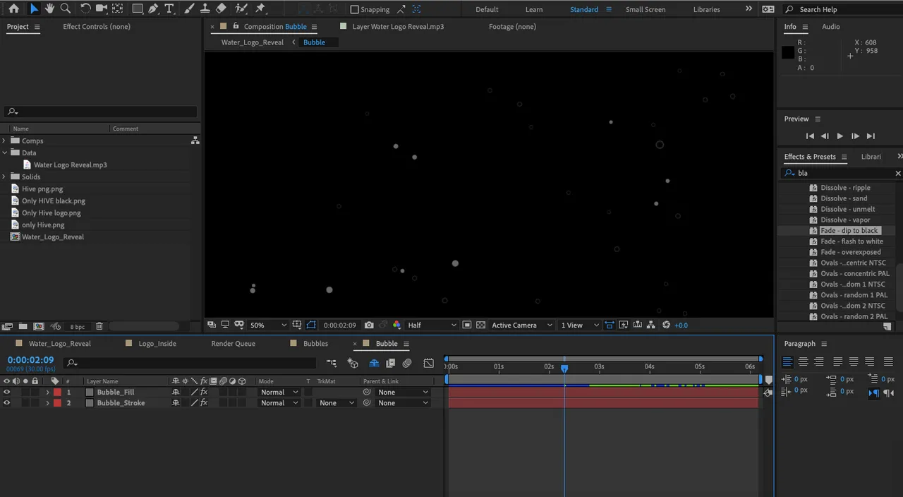Open the Effect Controls tab

(x=97, y=26)
